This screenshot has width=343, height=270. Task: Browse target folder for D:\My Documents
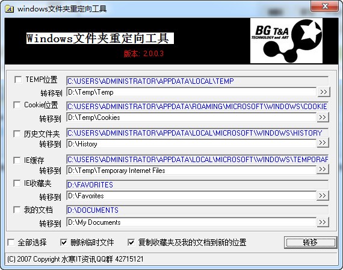tap(323, 222)
